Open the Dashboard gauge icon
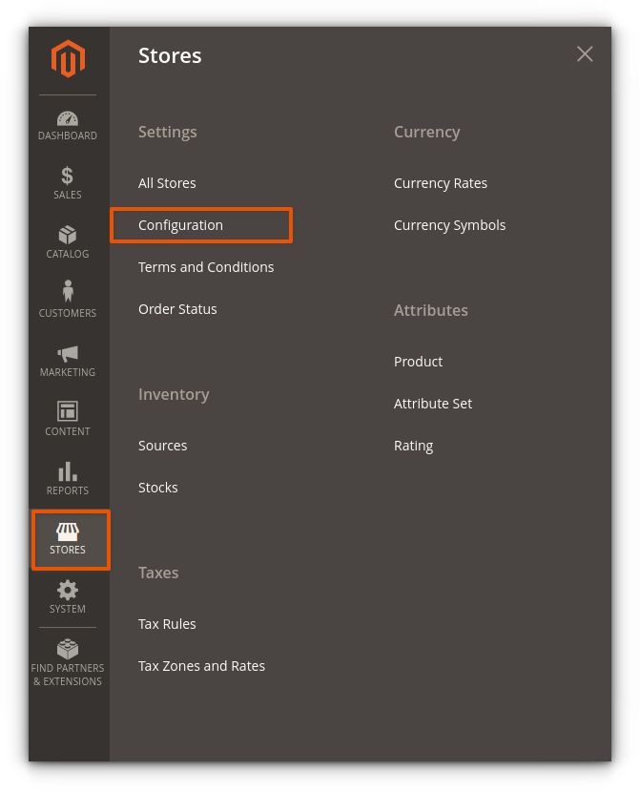The image size is (640, 792). click(x=67, y=118)
